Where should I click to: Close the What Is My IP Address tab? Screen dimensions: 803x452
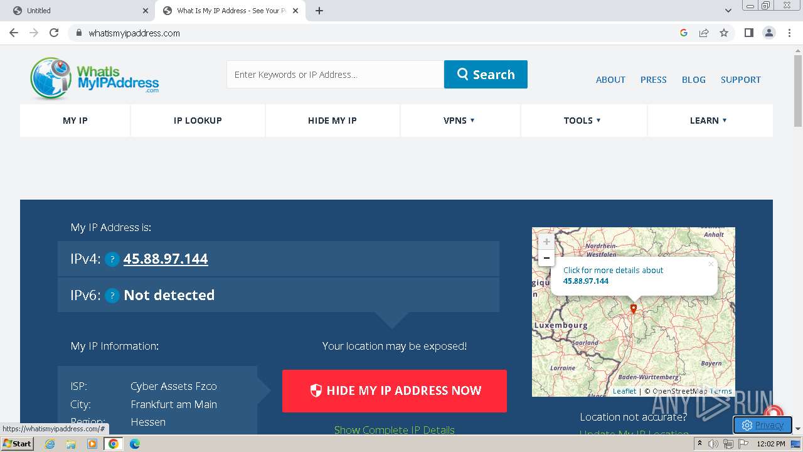point(296,11)
